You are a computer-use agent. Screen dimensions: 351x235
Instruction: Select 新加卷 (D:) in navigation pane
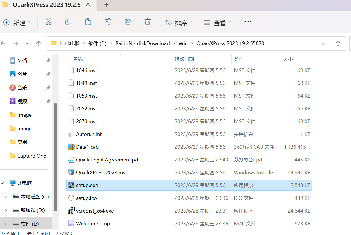tap(32, 210)
